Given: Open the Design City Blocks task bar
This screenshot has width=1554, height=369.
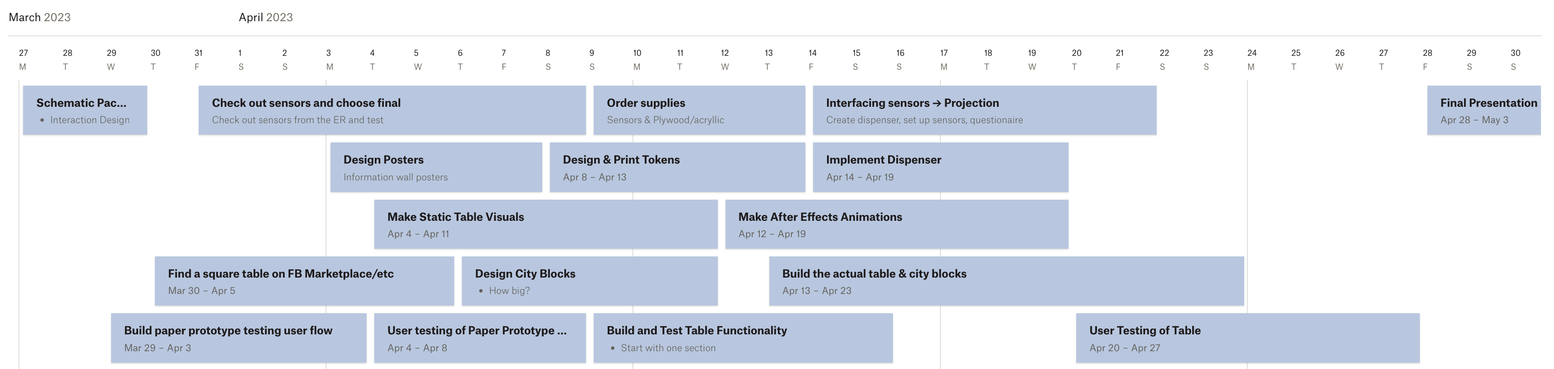Looking at the screenshot, I should (589, 280).
